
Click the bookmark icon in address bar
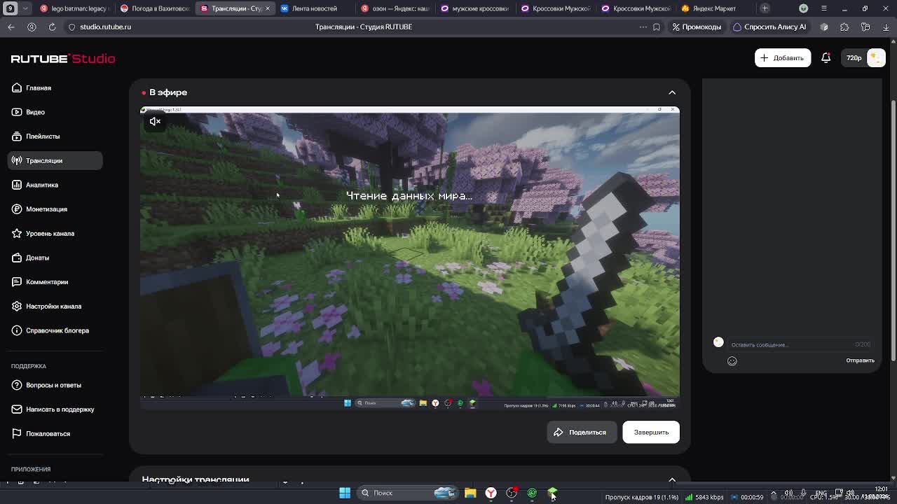[657, 27]
